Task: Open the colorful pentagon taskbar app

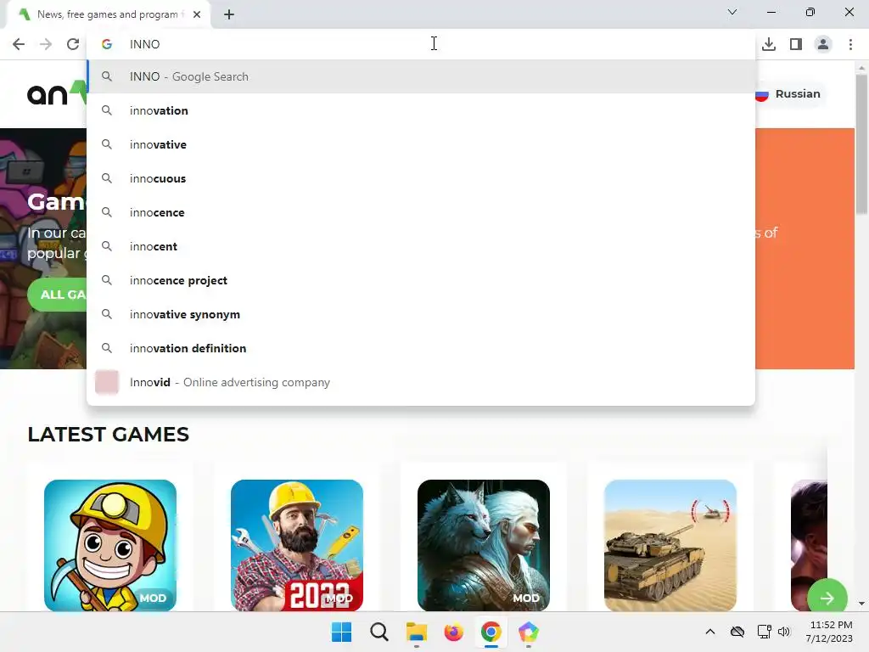Action: click(x=528, y=632)
